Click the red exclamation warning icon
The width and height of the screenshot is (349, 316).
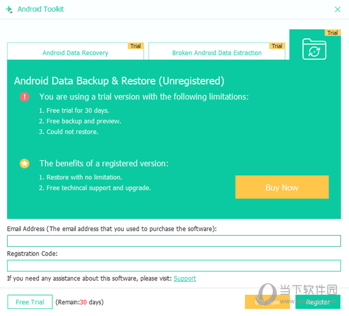(x=24, y=97)
